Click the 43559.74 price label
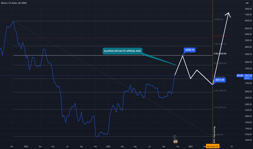The height and width of the screenshot is (149, 253). pyautogui.click(x=189, y=50)
